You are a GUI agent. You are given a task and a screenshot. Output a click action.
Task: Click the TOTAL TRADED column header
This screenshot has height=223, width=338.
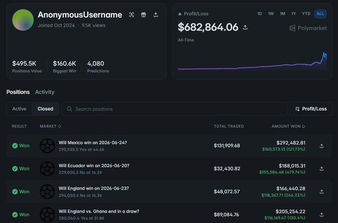click(229, 126)
